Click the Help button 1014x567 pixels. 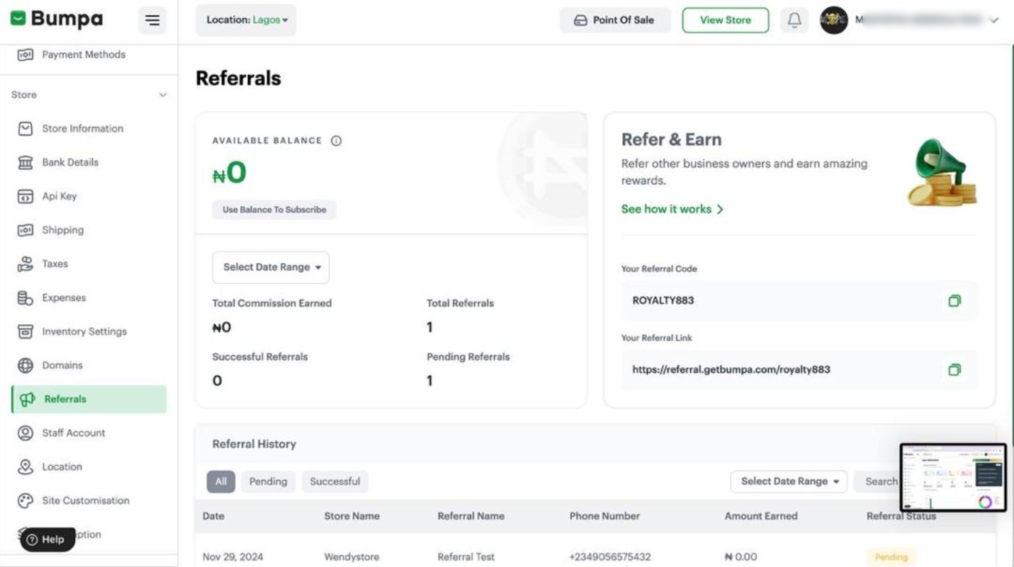[47, 539]
